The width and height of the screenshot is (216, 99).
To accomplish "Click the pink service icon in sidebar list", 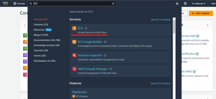I will (25, 75).
